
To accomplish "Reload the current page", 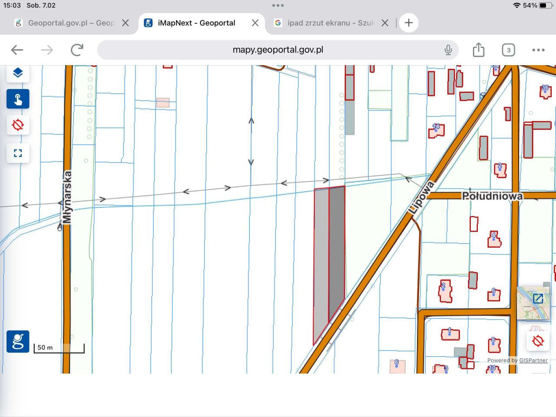I will pyautogui.click(x=77, y=50).
